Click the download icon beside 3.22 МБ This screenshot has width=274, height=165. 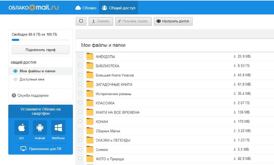pyautogui.click(x=235, y=131)
